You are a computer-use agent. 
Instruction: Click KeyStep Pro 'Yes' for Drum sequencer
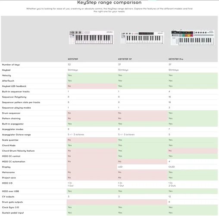coord(170,113)
